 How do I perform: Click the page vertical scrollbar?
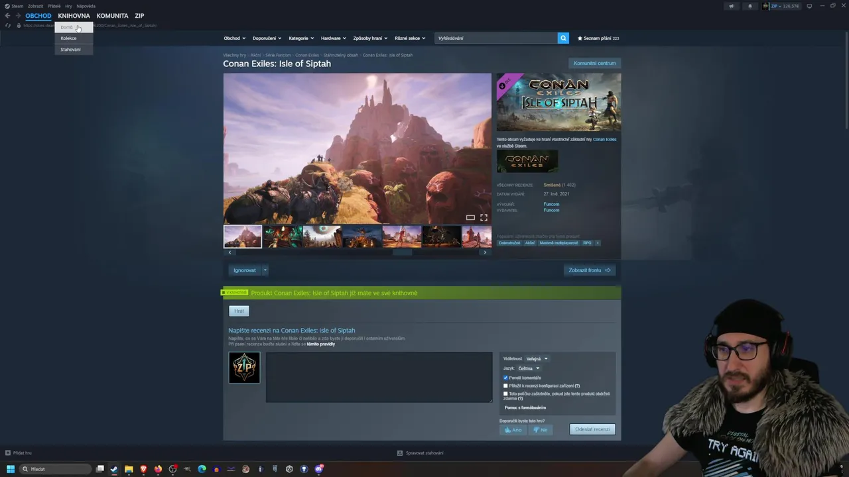tap(845, 79)
